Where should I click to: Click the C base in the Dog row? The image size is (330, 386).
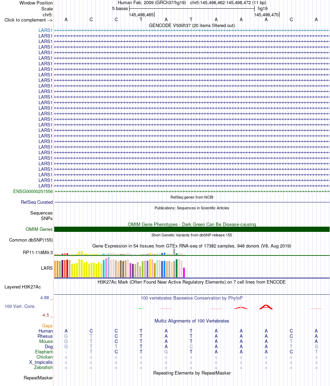point(191,346)
